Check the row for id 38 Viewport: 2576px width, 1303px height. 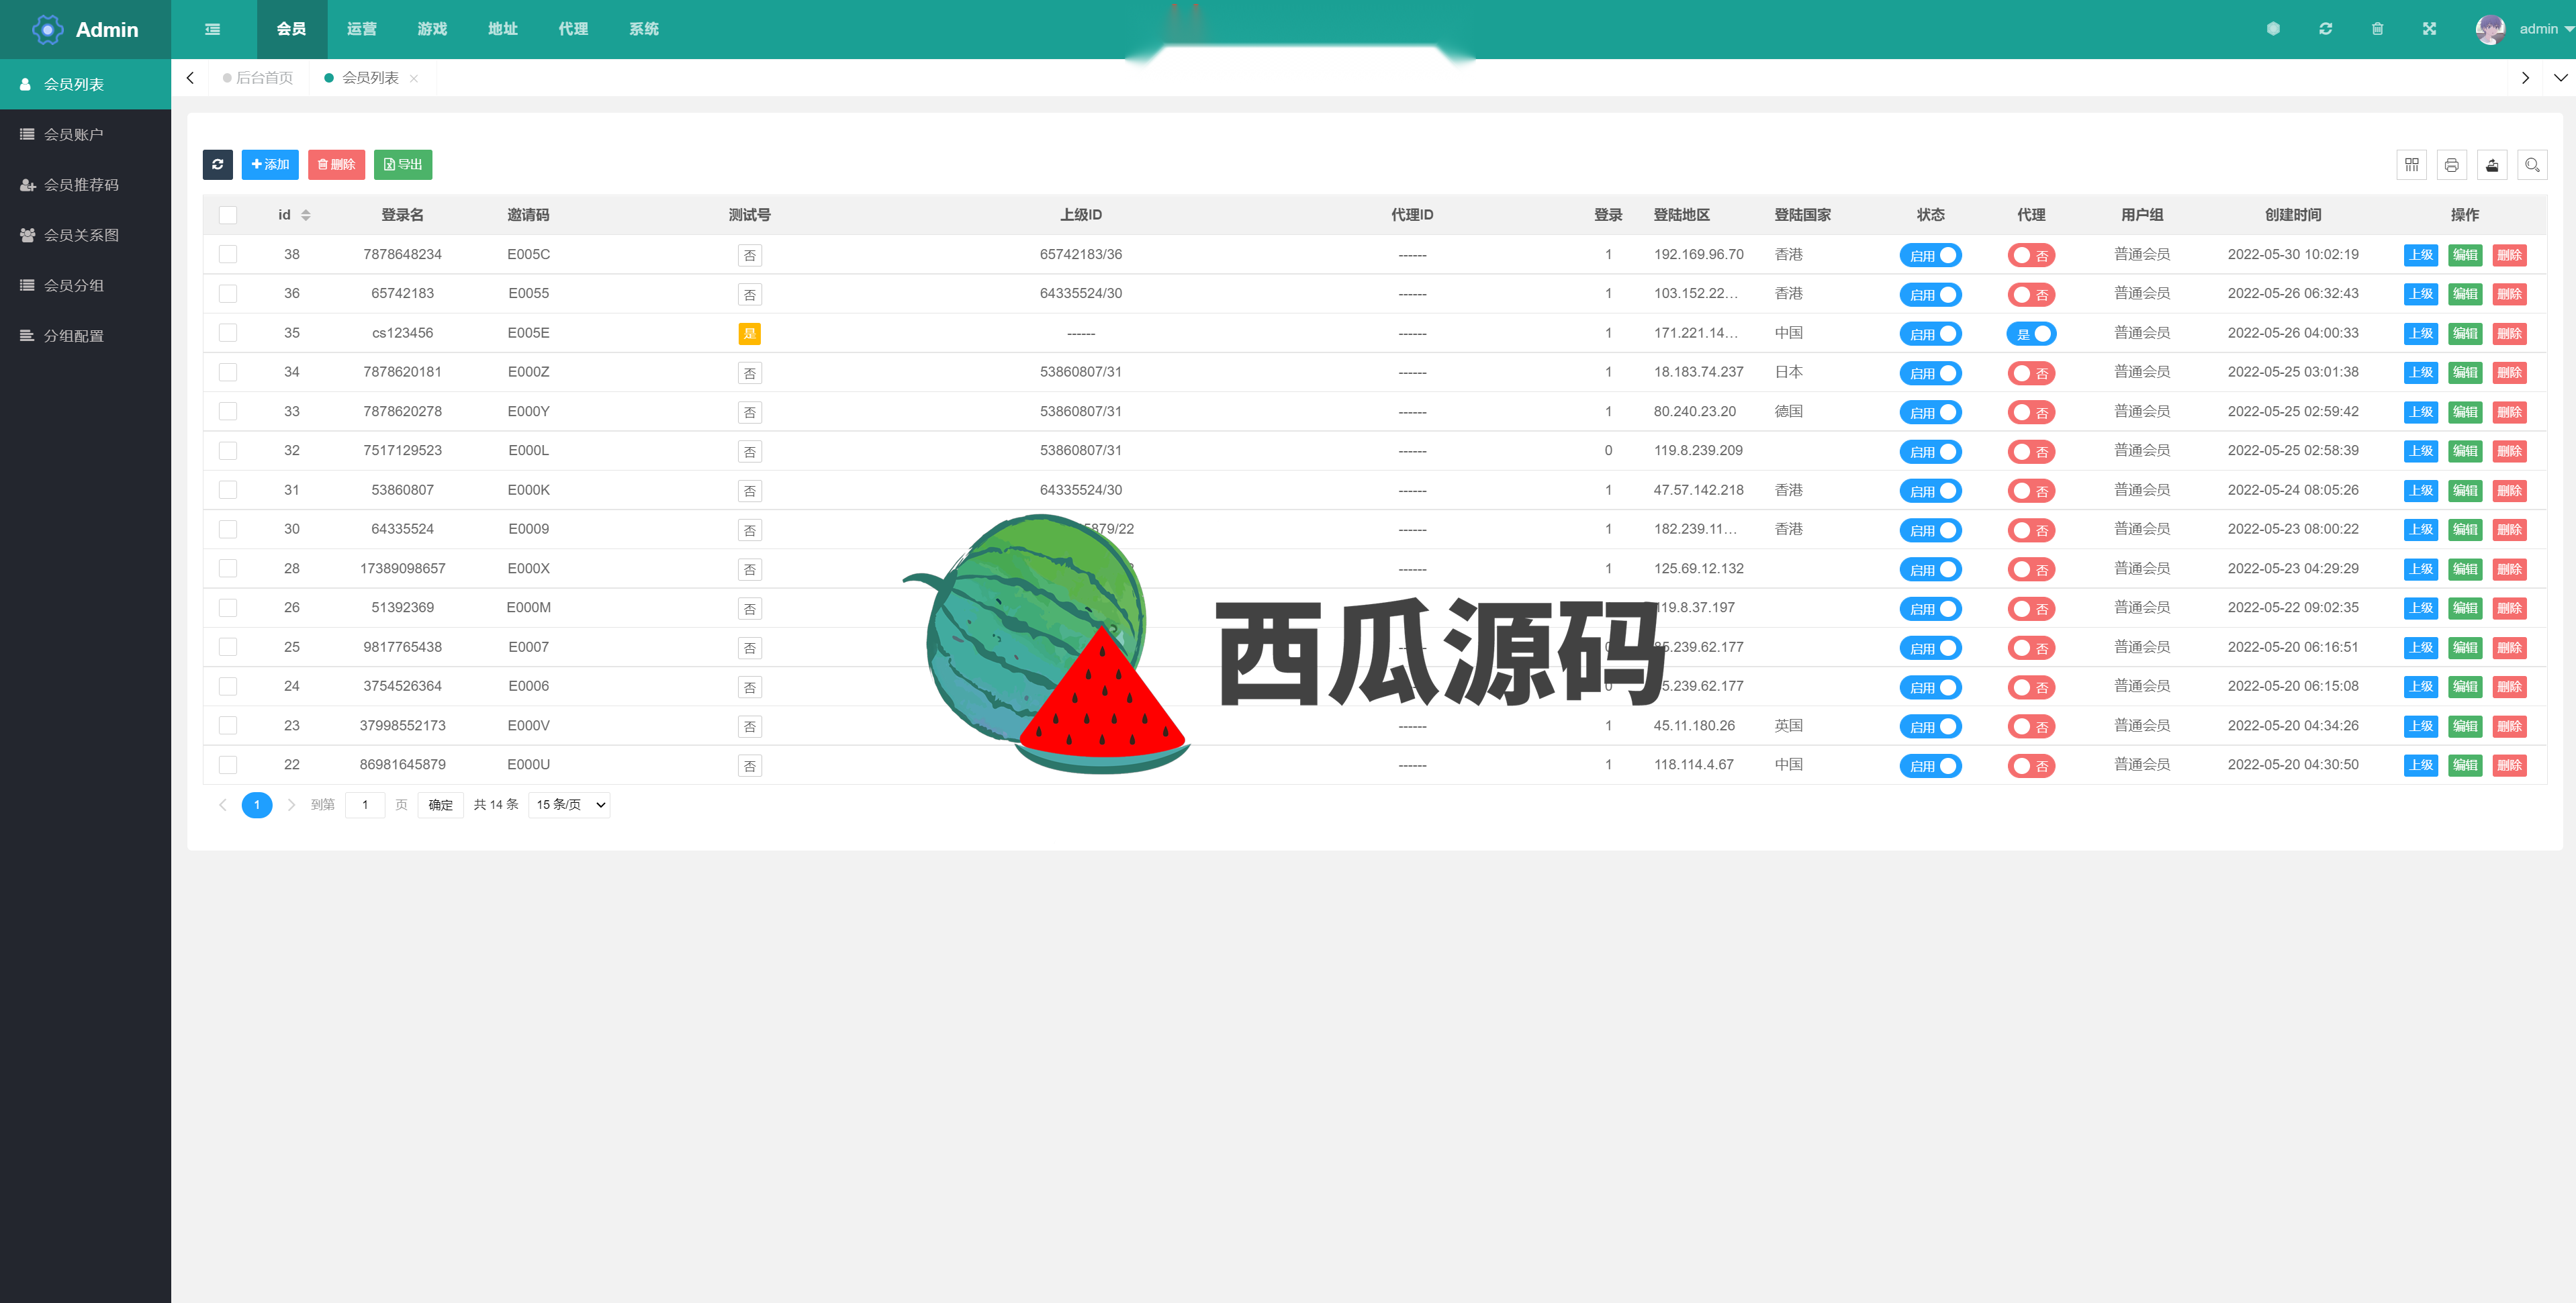[228, 254]
